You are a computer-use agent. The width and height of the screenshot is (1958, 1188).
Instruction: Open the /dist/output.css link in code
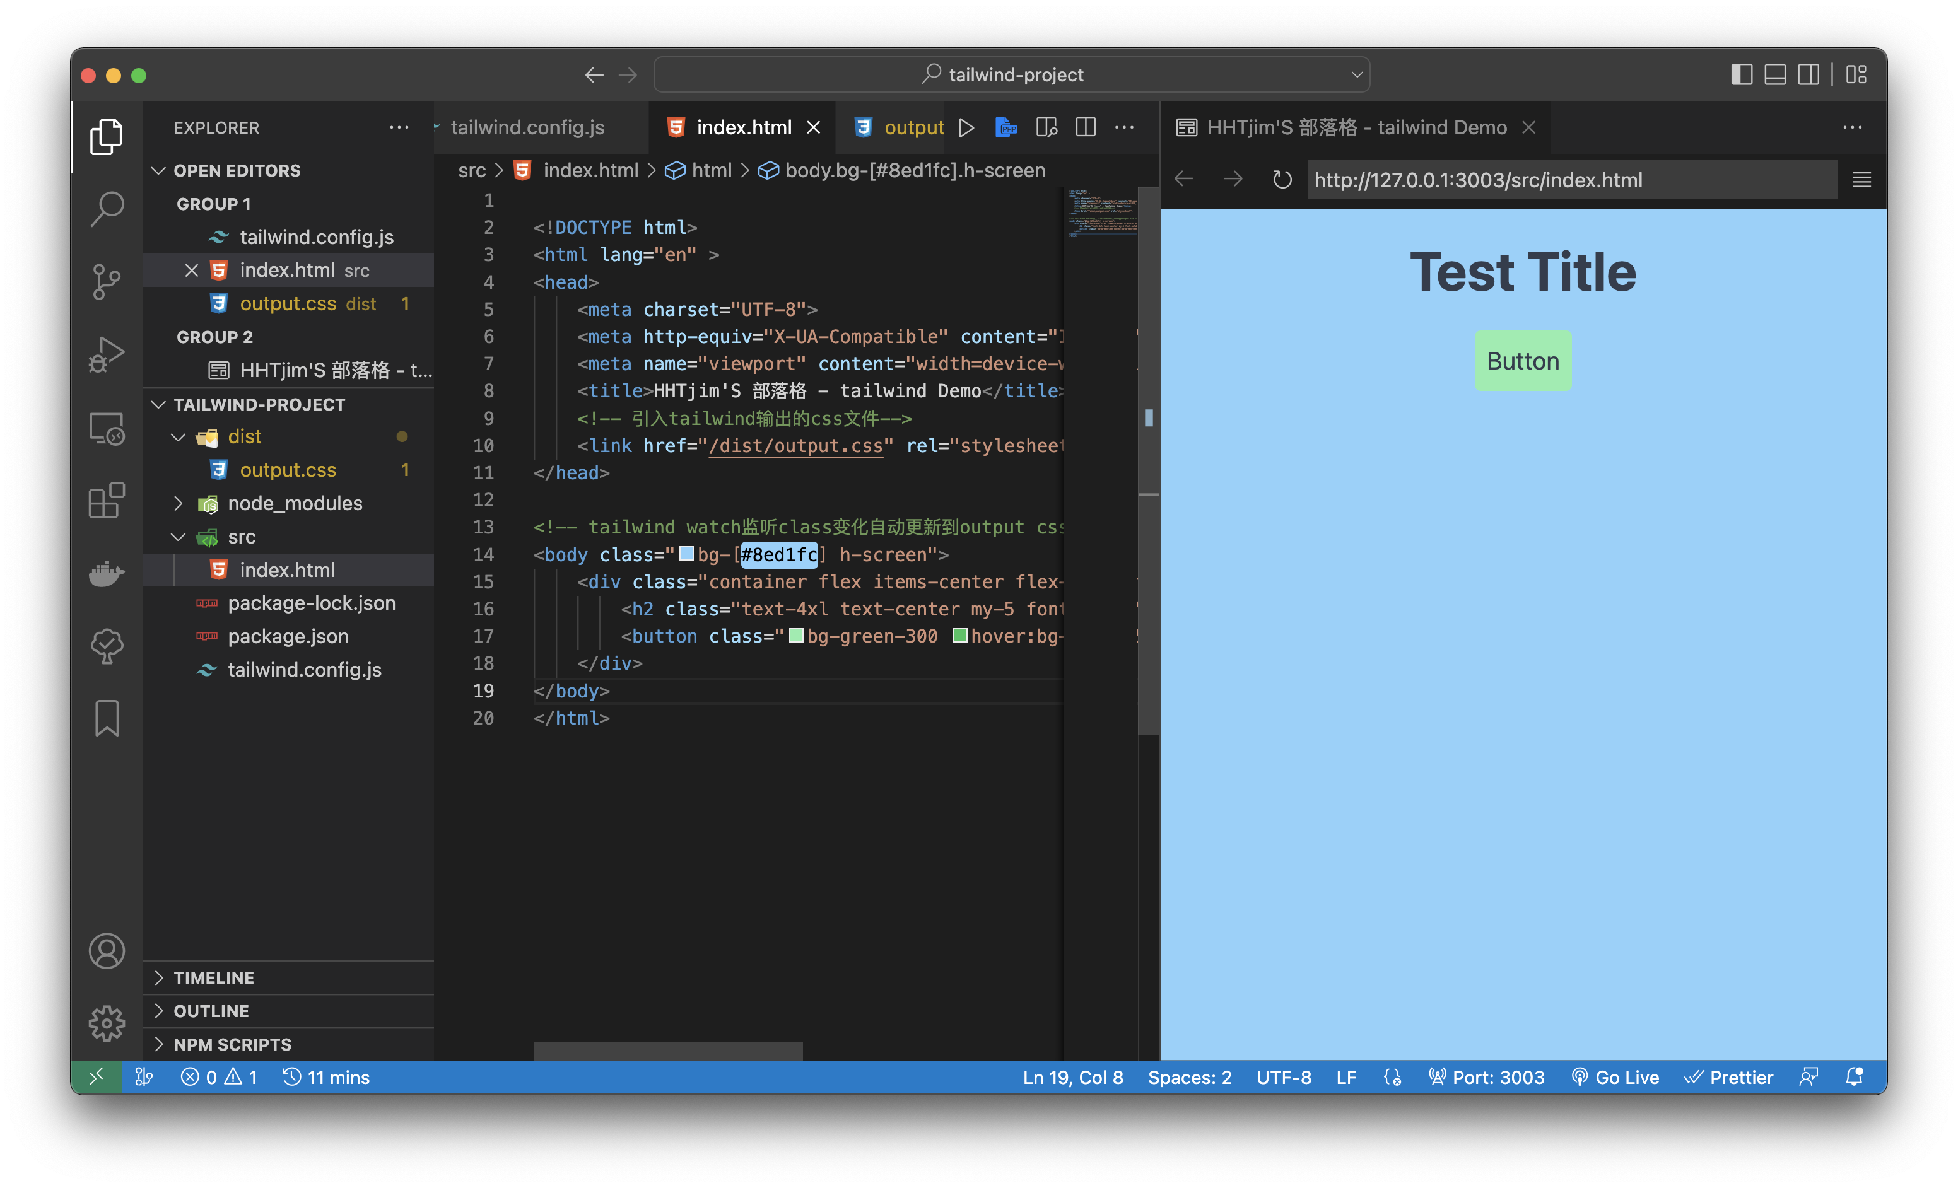coord(795,446)
